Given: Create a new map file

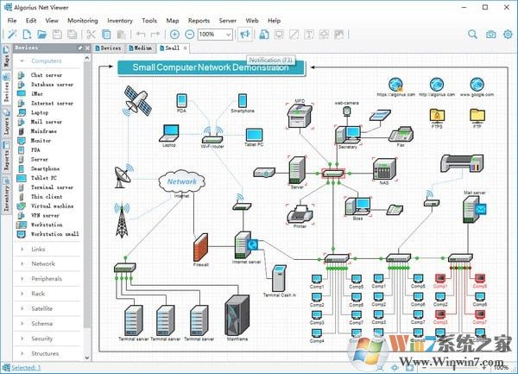Looking at the screenshot, I should tap(27, 35).
